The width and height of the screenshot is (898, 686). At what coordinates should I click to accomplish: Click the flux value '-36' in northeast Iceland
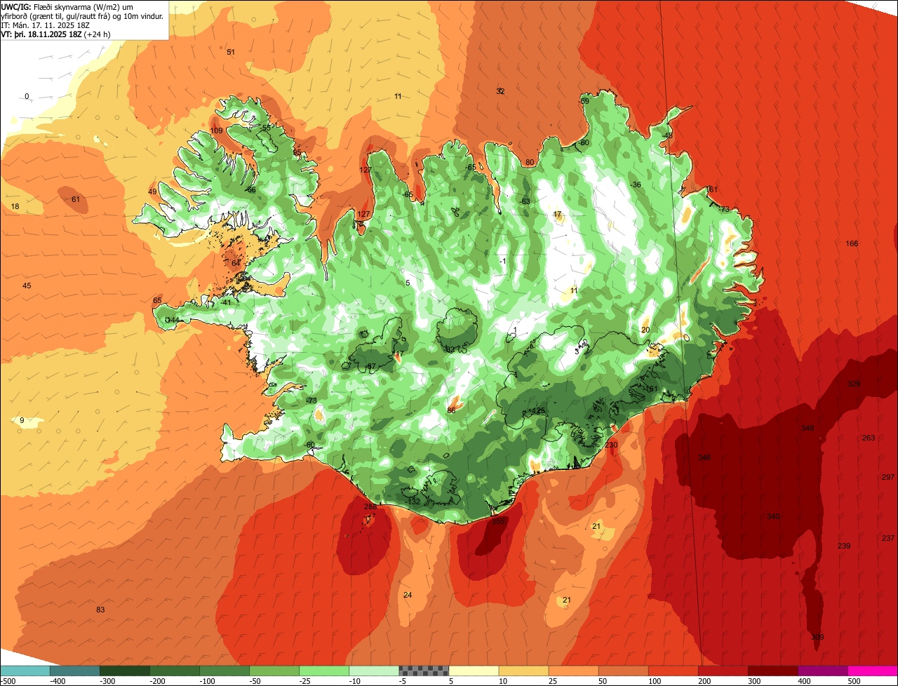636,184
